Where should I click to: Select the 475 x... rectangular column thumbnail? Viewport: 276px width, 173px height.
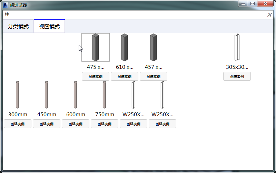(x=96, y=47)
